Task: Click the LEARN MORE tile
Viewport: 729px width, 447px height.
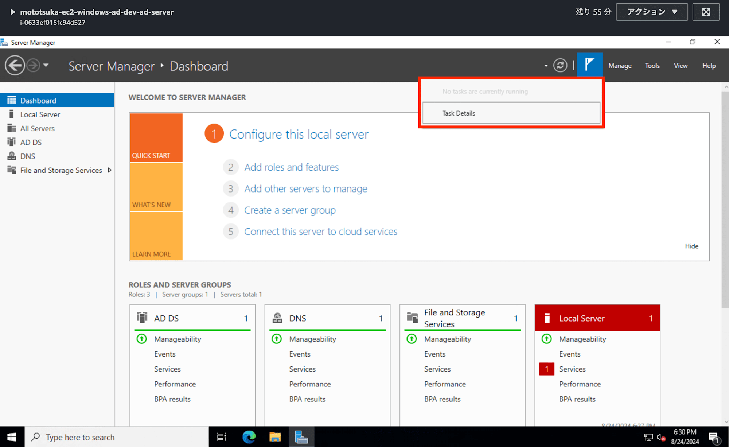Action: pos(156,236)
